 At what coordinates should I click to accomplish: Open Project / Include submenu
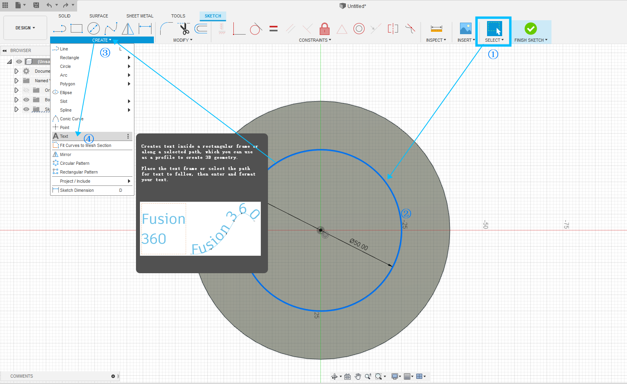[x=92, y=181]
